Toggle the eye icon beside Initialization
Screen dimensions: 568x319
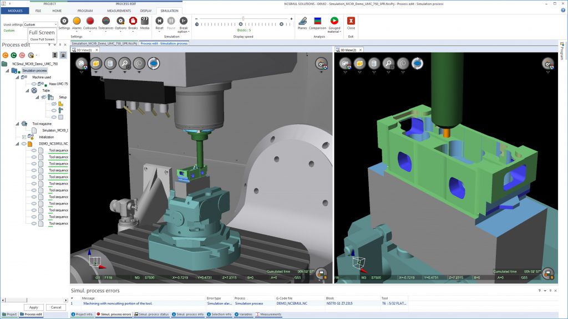[x=24, y=136]
